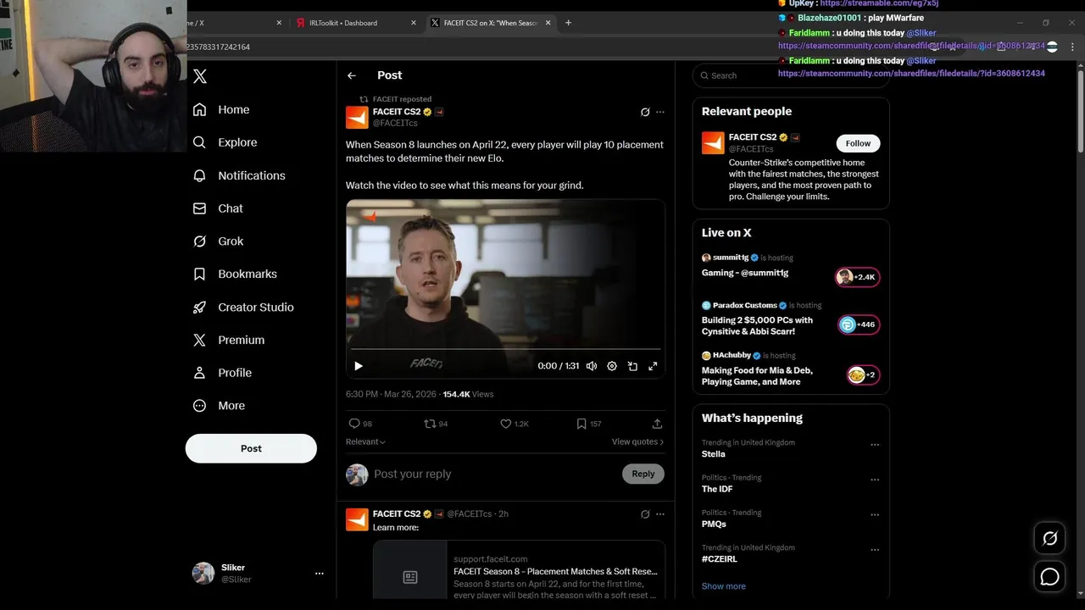Follow FACEIT CS2
This screenshot has width=1085, height=610.
tap(858, 143)
